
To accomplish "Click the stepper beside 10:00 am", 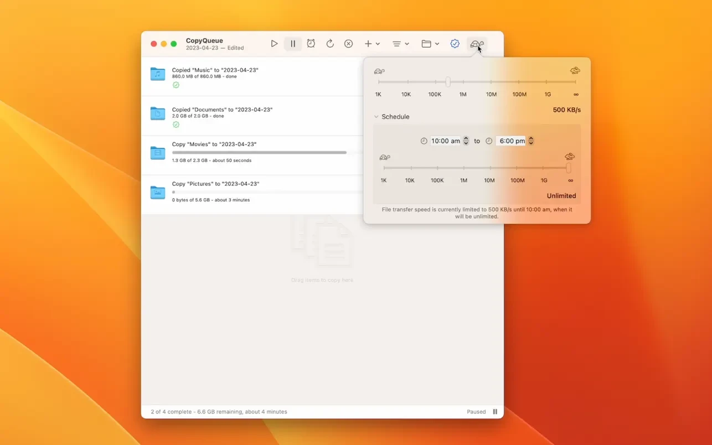I will pyautogui.click(x=466, y=141).
